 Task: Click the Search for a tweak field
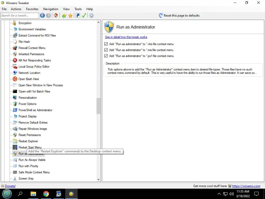[x=20, y=16]
